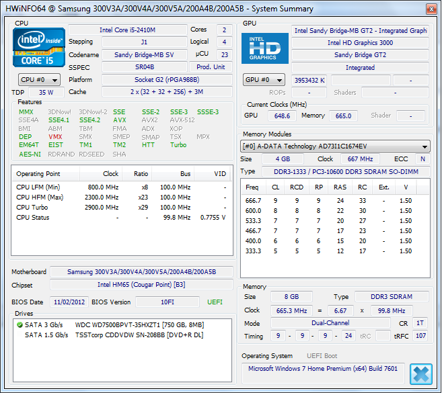This screenshot has width=442, height=393.
Task: Click the Intel Core i5 logo
Action: [x=39, y=47]
